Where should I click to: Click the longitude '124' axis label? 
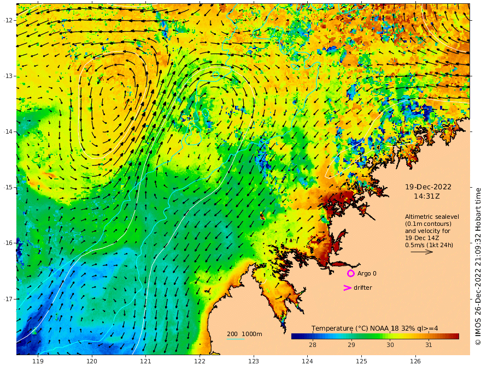pos(307,362)
